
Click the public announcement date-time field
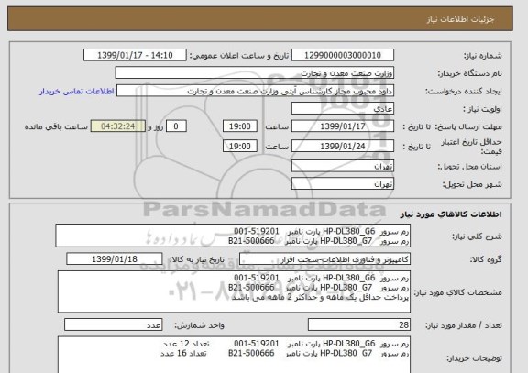[x=135, y=55]
